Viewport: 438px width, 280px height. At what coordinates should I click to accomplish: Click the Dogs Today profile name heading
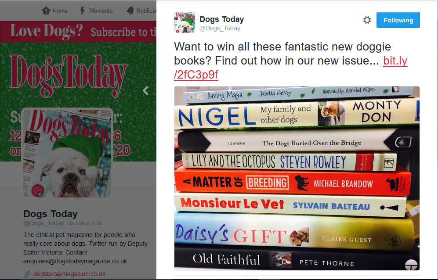[51, 214]
